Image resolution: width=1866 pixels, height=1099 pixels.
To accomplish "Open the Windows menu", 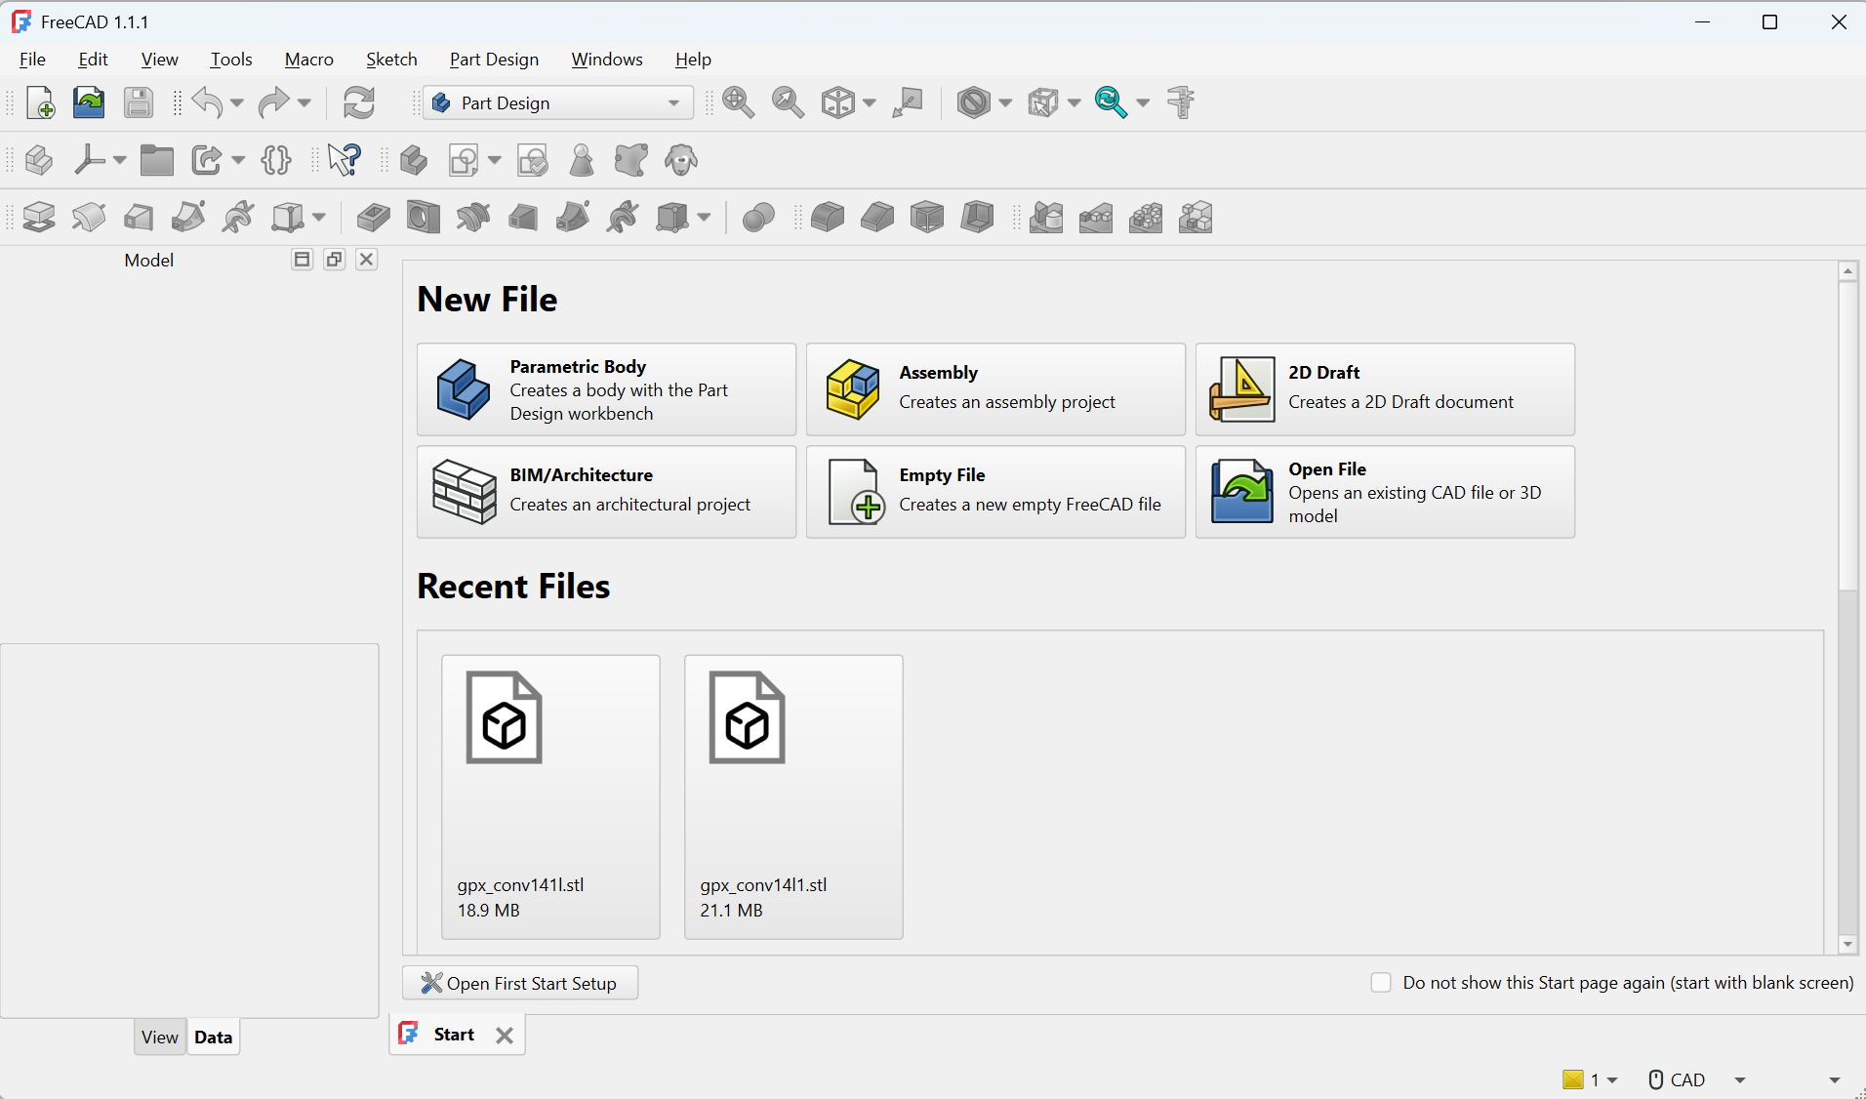I will (x=607, y=60).
